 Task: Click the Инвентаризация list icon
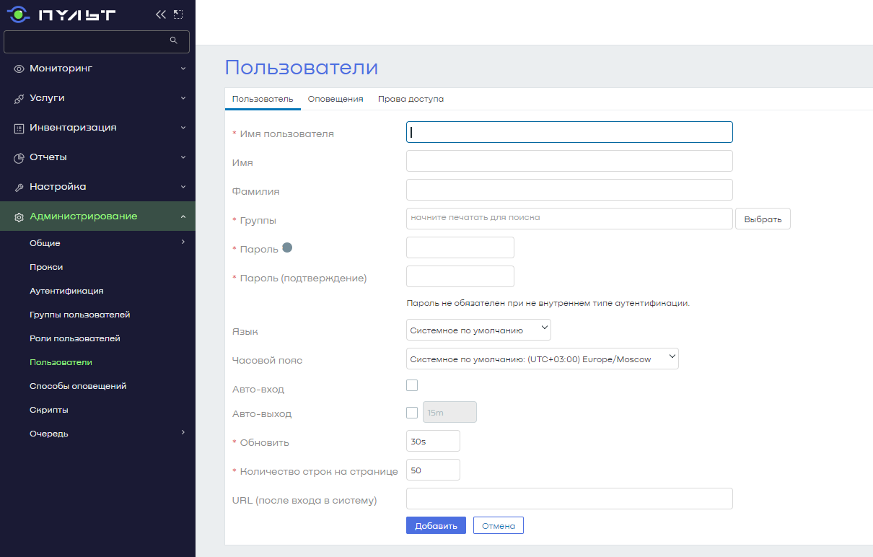[x=17, y=127]
